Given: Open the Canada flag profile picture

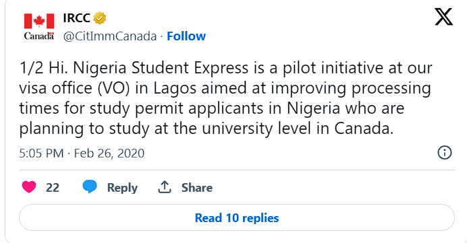Looking at the screenshot, I should 39,26.
